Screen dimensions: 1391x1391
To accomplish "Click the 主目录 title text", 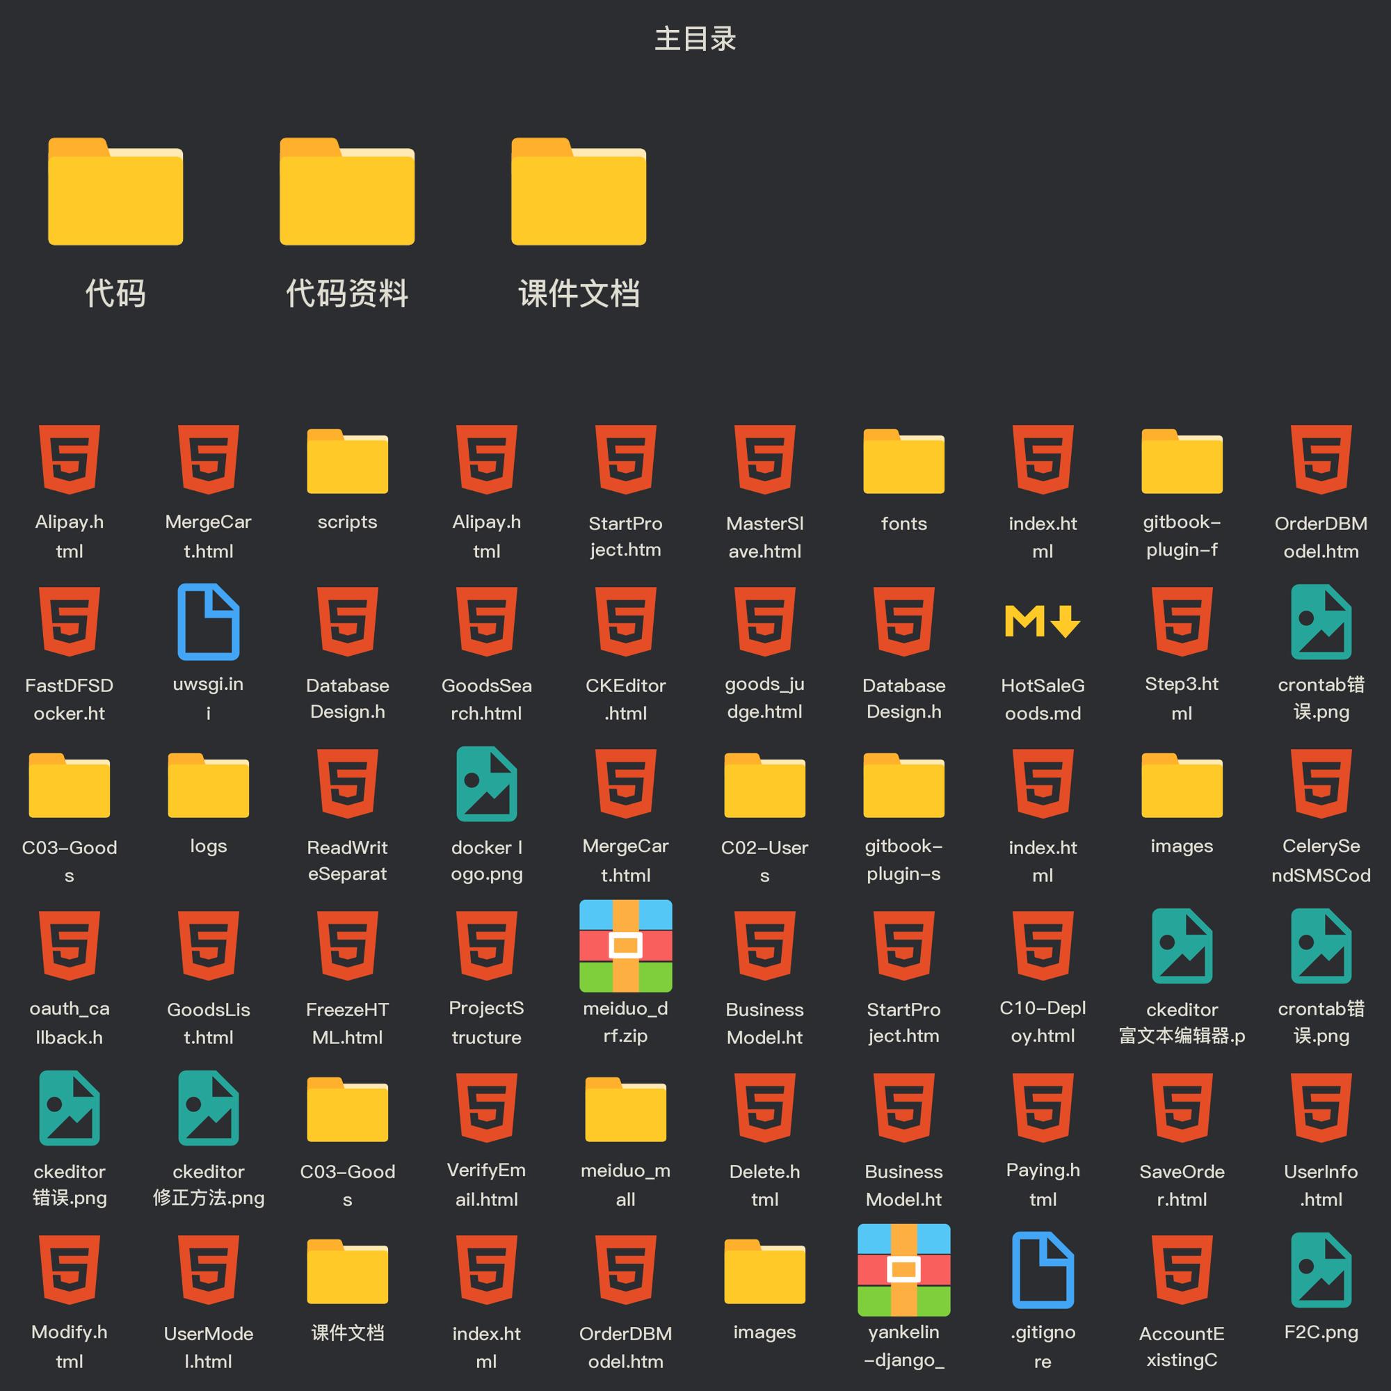I will pyautogui.click(x=695, y=39).
